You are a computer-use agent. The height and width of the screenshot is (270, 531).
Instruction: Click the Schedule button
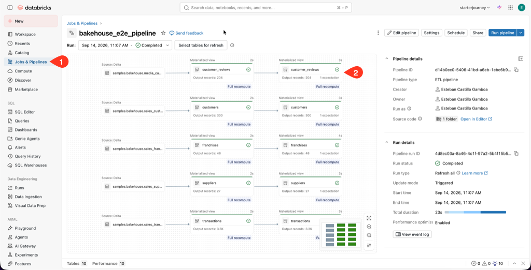pos(456,33)
